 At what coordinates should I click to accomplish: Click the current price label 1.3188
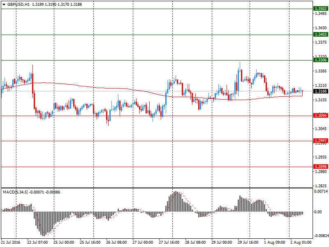pos(321,91)
